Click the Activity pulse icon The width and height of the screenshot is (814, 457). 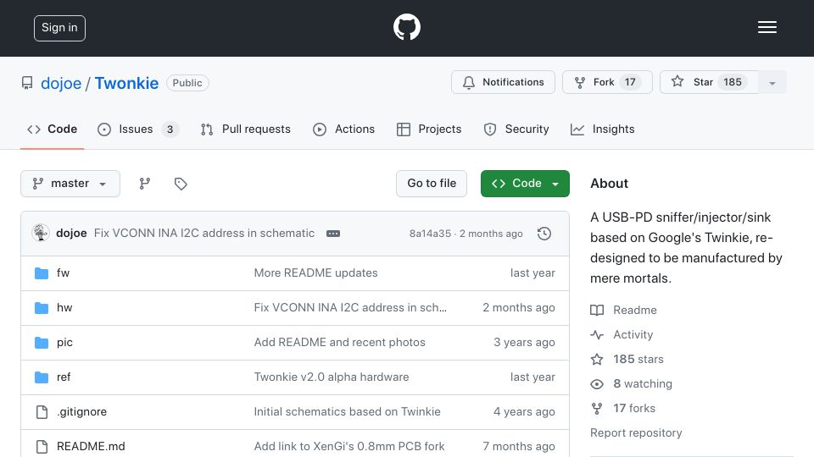click(x=597, y=335)
